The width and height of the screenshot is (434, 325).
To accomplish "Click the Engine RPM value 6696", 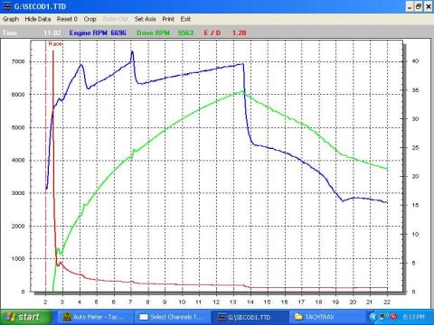I will [118, 32].
